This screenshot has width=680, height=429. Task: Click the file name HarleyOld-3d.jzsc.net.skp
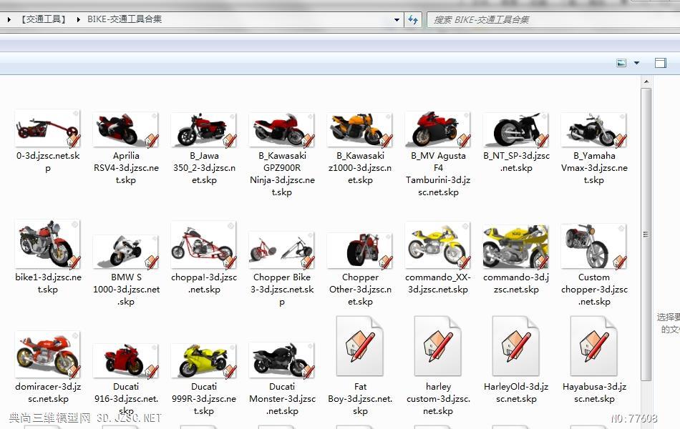pos(516,393)
